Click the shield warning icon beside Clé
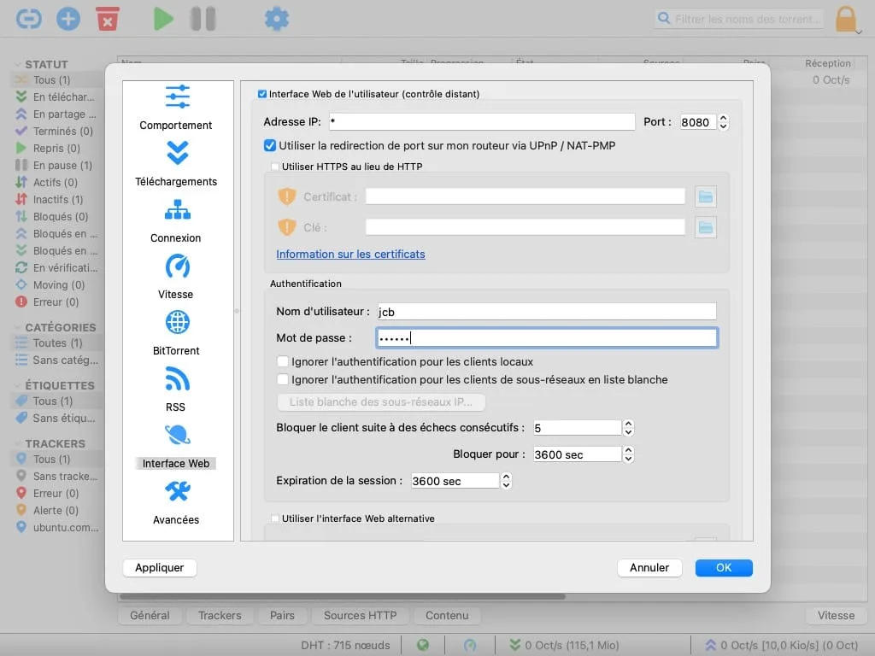The width and height of the screenshot is (875, 656). click(287, 227)
